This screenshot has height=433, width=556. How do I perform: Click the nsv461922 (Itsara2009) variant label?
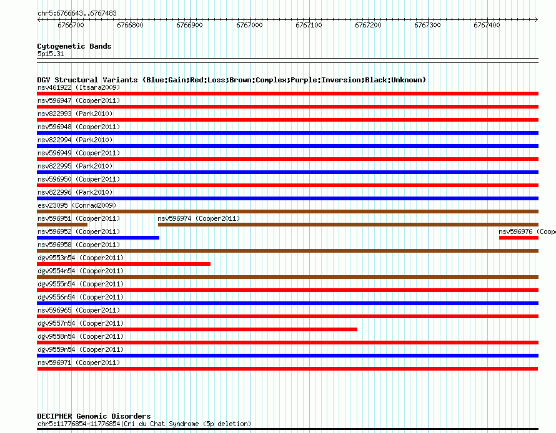(x=79, y=87)
